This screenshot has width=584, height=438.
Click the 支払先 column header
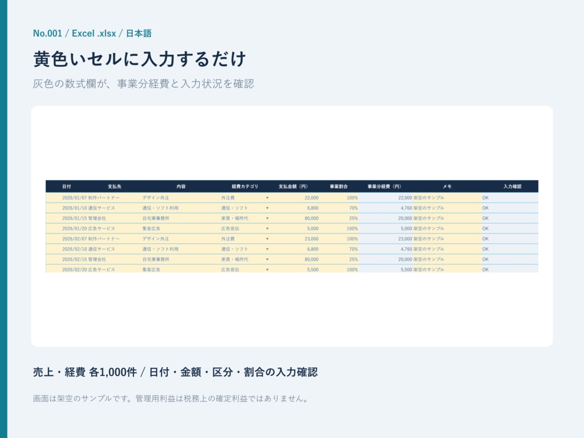[x=114, y=186]
